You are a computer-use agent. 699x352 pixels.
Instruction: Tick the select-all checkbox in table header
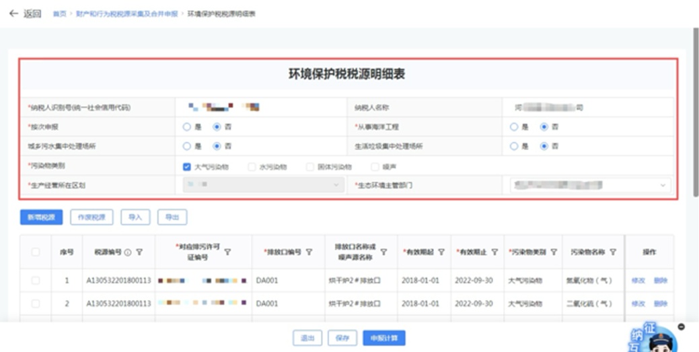pyautogui.click(x=36, y=252)
